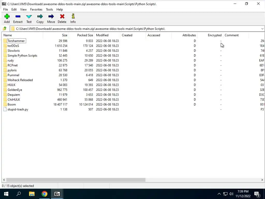Select the rudy folder icon
Screen dimensions: 265x199
tap(5, 60)
